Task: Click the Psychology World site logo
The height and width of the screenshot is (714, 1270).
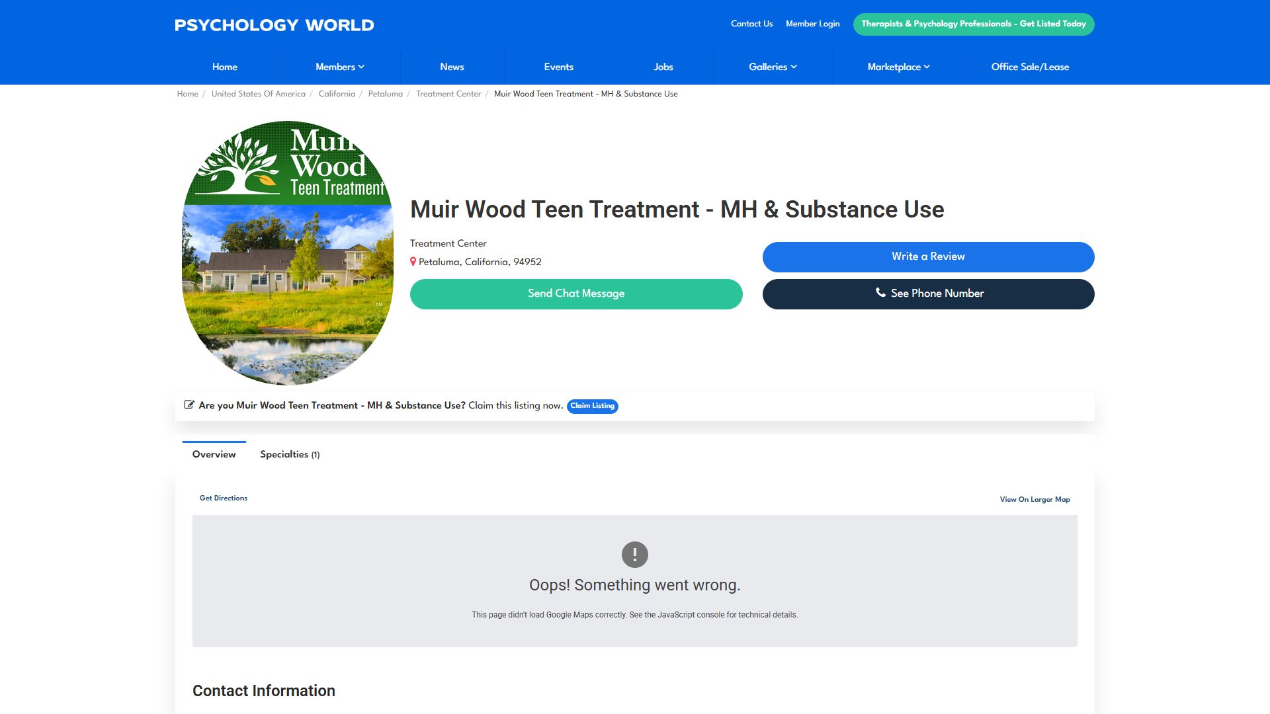Action: coord(274,25)
